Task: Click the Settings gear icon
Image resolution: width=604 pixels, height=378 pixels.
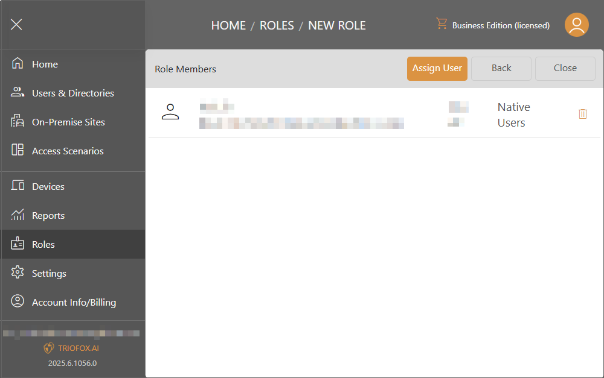Action: click(x=18, y=272)
